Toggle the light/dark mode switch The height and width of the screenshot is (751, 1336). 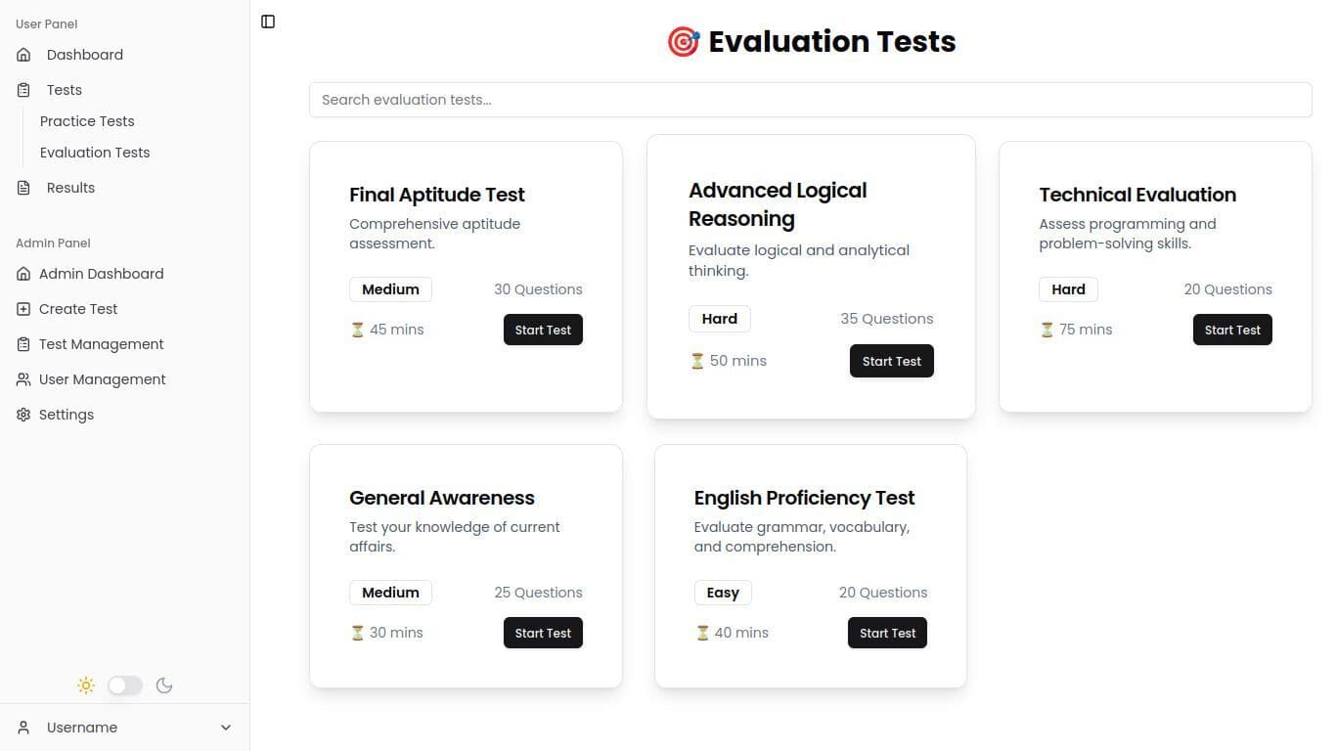click(x=125, y=685)
